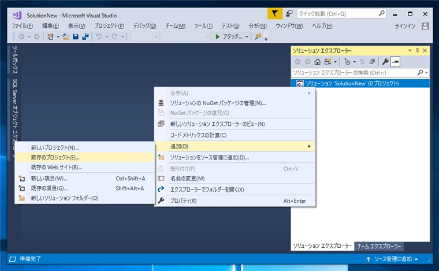The height and width of the screenshot is (271, 439).
Task: Open the New Project dropdown arrow in toolbar
Action: pos(58,36)
